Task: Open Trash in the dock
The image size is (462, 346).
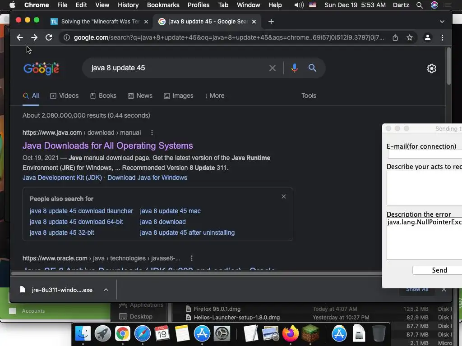Action: coord(379,333)
